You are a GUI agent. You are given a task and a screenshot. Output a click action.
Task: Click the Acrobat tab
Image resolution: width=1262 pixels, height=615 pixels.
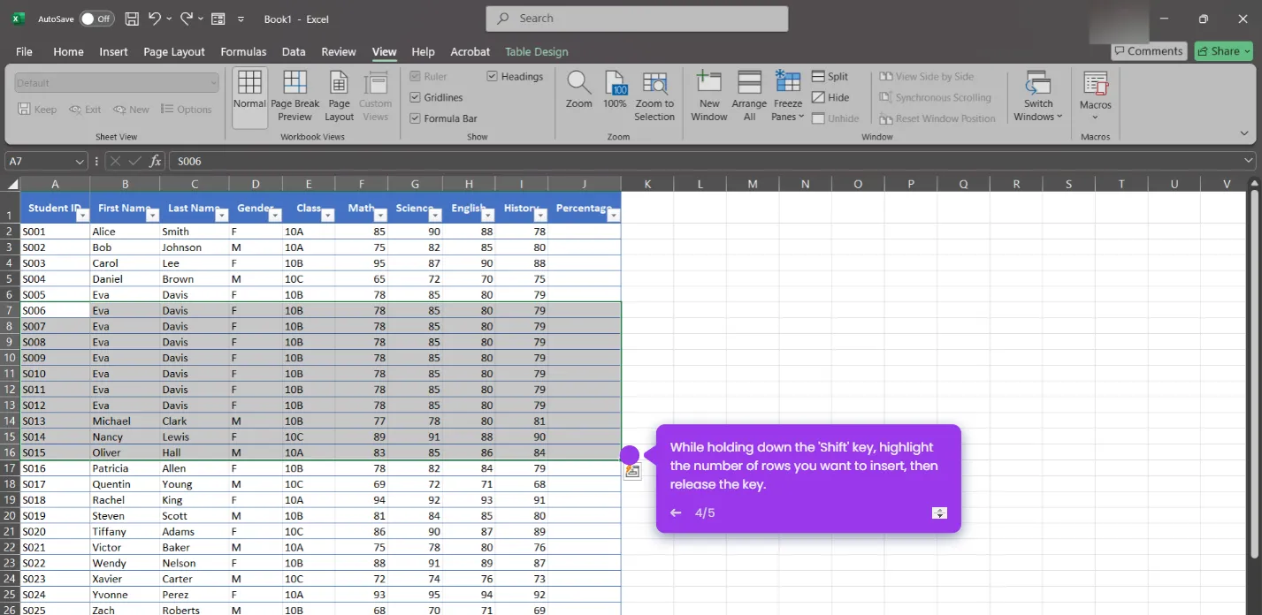[470, 51]
